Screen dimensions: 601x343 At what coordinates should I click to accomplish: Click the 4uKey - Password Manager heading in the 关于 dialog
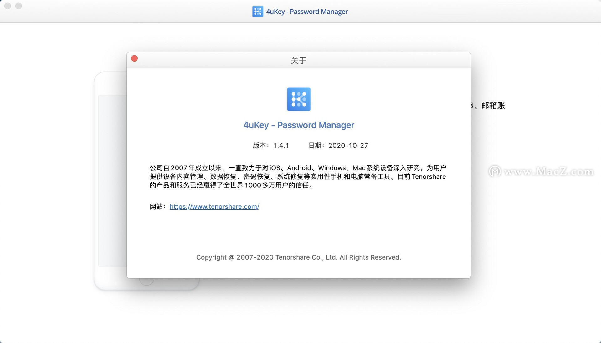pos(299,125)
